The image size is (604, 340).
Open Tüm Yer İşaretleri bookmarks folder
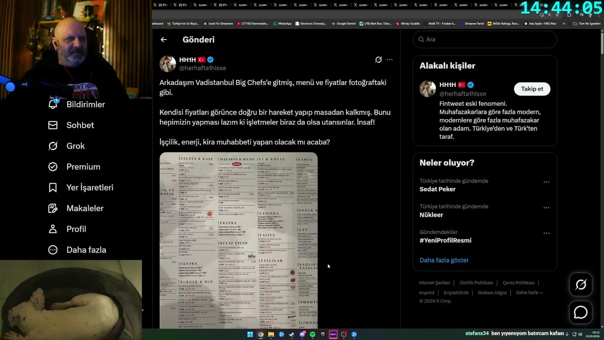point(587,23)
